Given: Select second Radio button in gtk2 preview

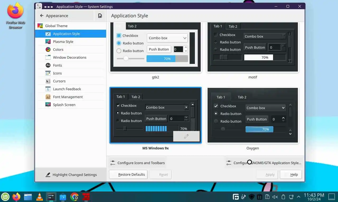Looking at the screenshot, I should coord(119,51).
